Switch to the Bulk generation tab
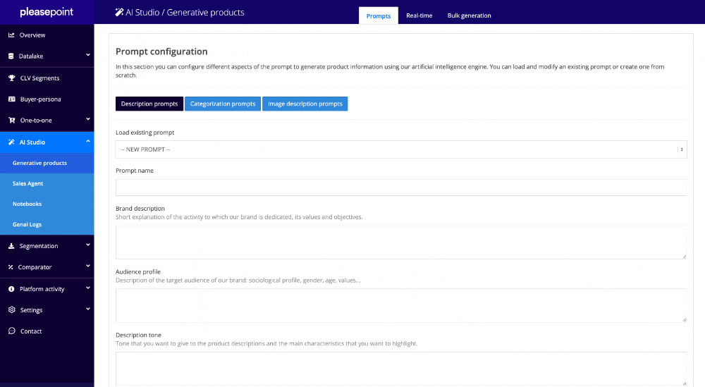705x387 pixels. [469, 16]
